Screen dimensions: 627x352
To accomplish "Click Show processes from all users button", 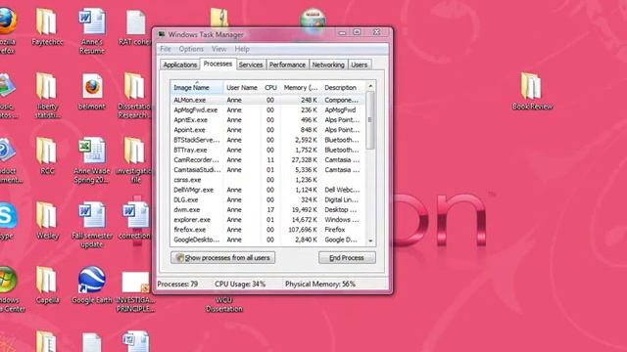I will click(x=222, y=258).
